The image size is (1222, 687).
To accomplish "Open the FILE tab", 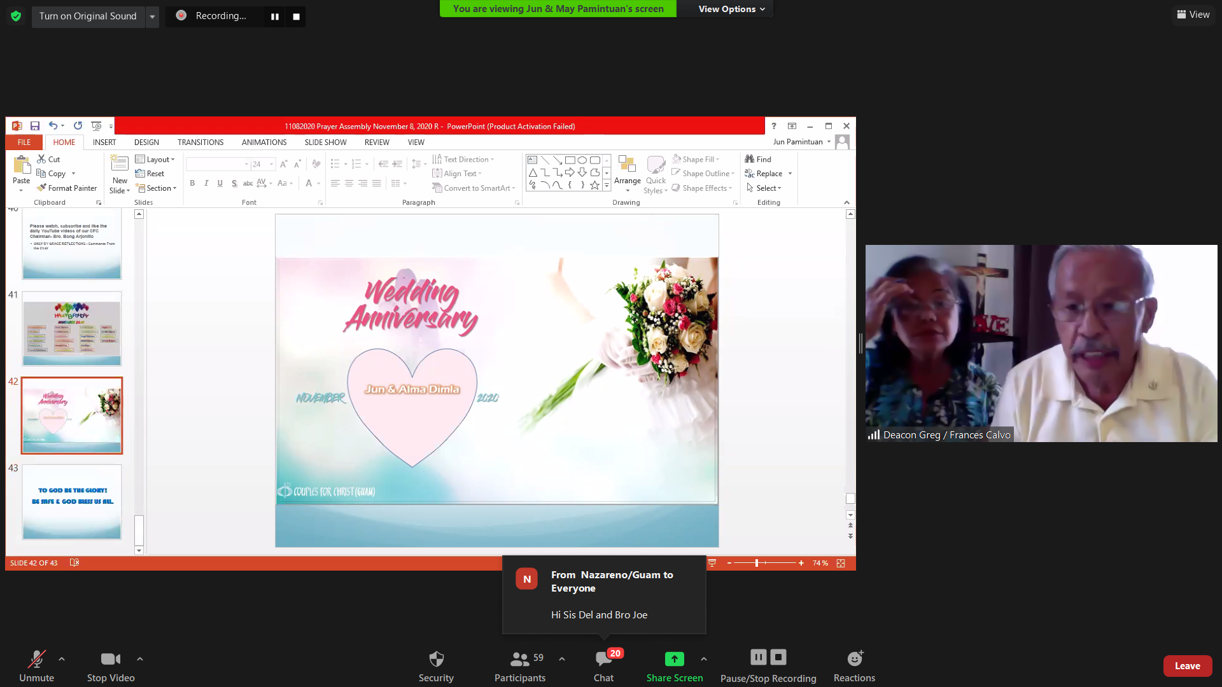I will (x=24, y=142).
